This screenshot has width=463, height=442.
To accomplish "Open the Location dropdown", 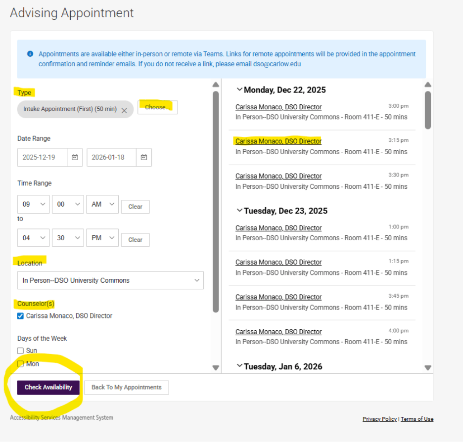I will (x=110, y=280).
